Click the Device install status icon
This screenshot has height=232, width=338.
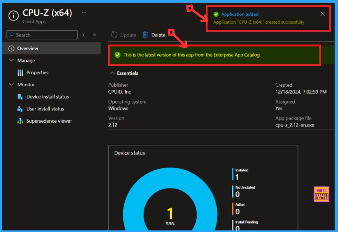pyautogui.click(x=20, y=97)
